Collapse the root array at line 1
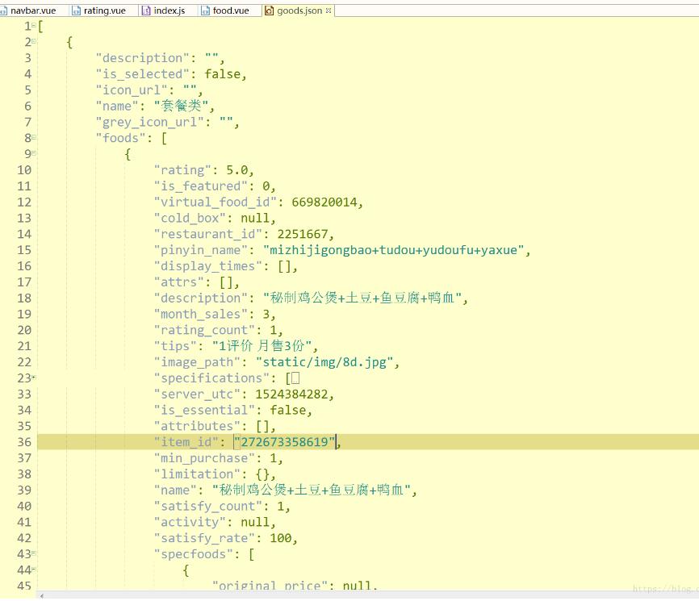The image size is (699, 601). [33, 26]
